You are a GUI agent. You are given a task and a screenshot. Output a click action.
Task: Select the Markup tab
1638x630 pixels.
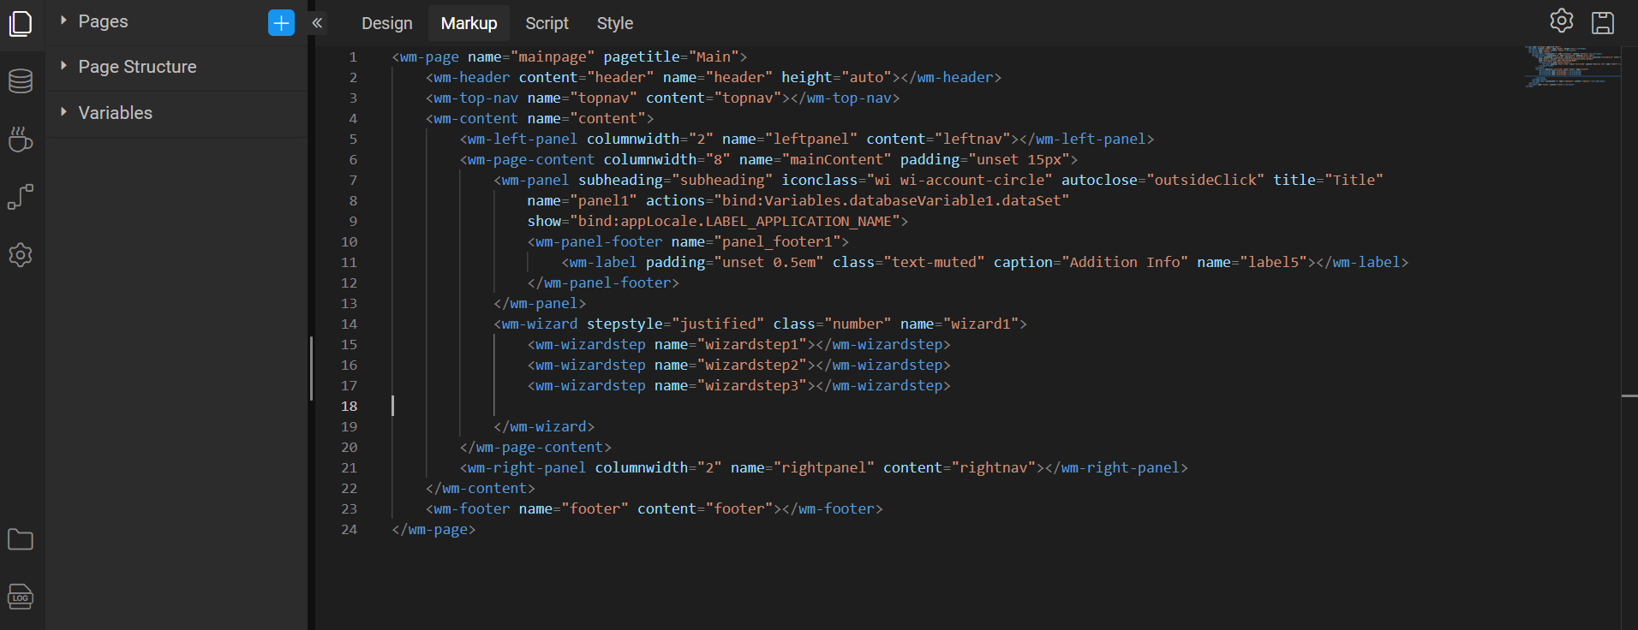pyautogui.click(x=469, y=23)
